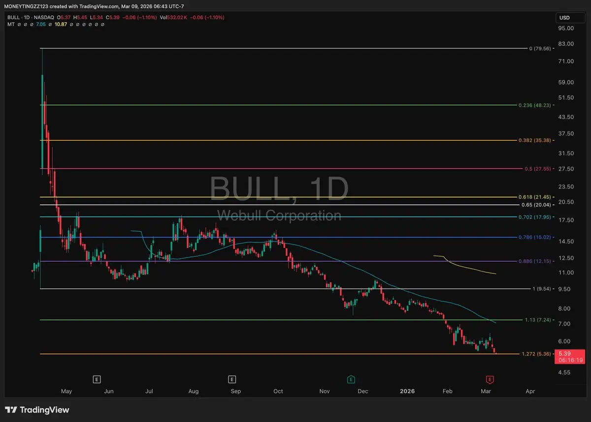Click the close price C5.39 value
Screen dimensions: 591x422
pyautogui.click(x=113, y=17)
